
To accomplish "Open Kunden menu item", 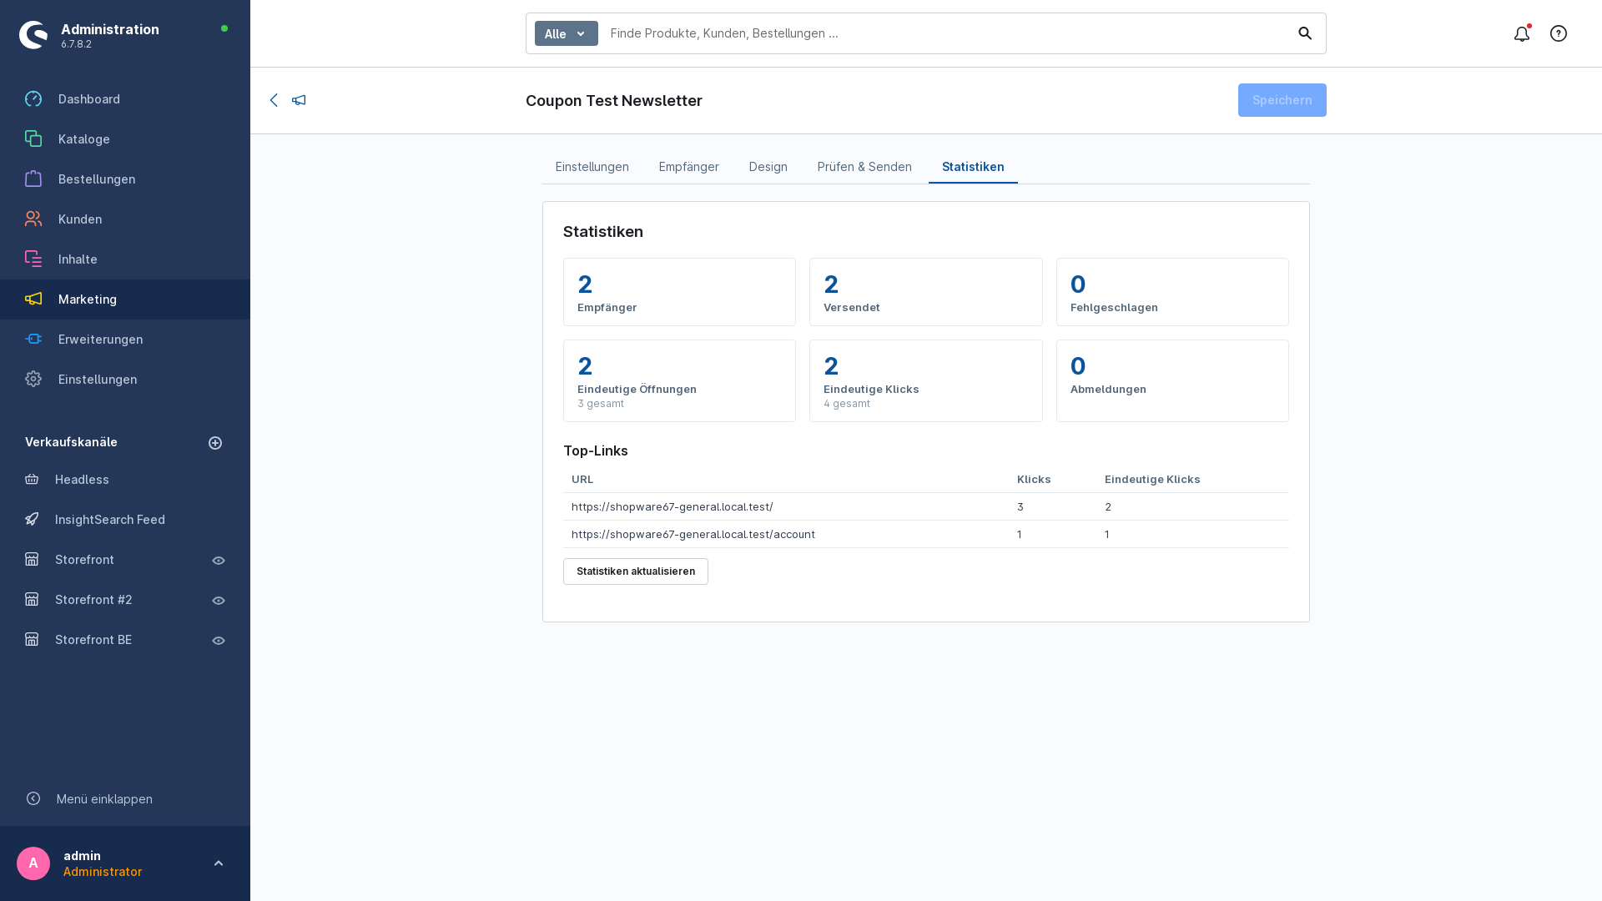I will [125, 219].
